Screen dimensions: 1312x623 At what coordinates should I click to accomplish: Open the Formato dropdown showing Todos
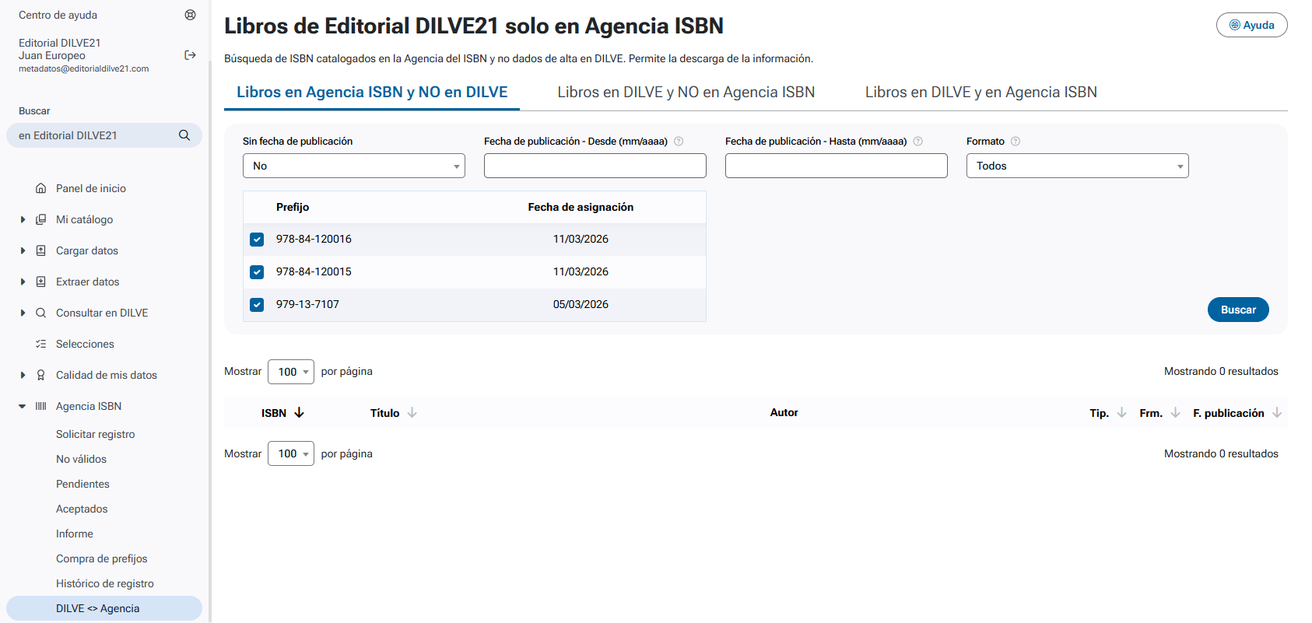point(1077,166)
